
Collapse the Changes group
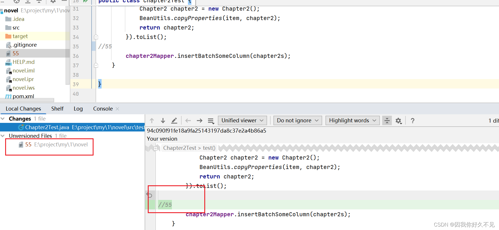(x=3, y=119)
